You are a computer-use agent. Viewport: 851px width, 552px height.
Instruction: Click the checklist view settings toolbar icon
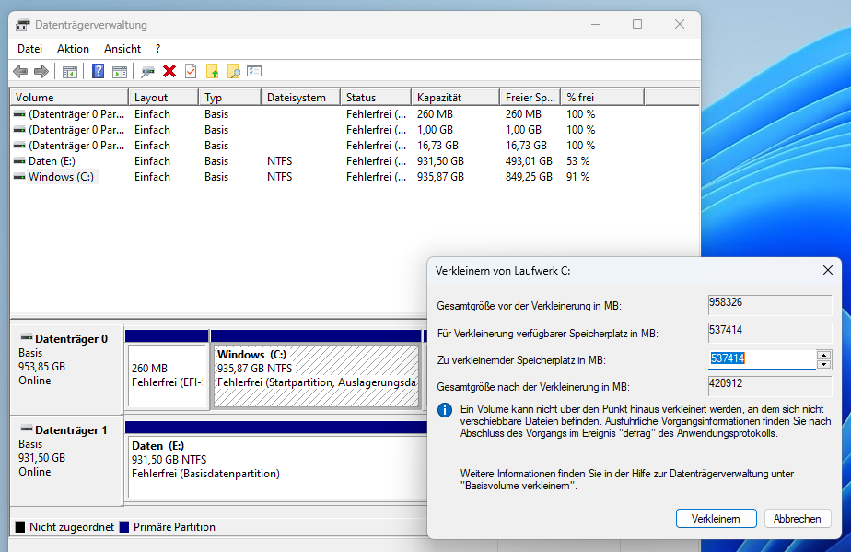[254, 71]
